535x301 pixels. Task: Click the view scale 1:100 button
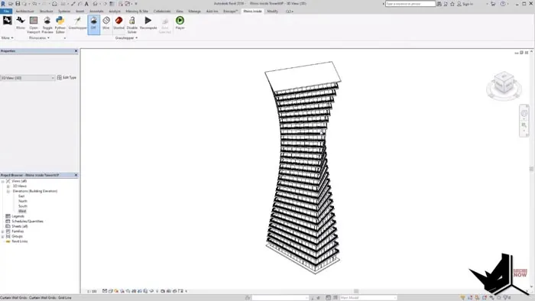[x=92, y=291]
